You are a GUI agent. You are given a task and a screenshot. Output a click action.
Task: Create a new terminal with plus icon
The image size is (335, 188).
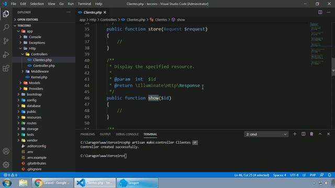295,134
